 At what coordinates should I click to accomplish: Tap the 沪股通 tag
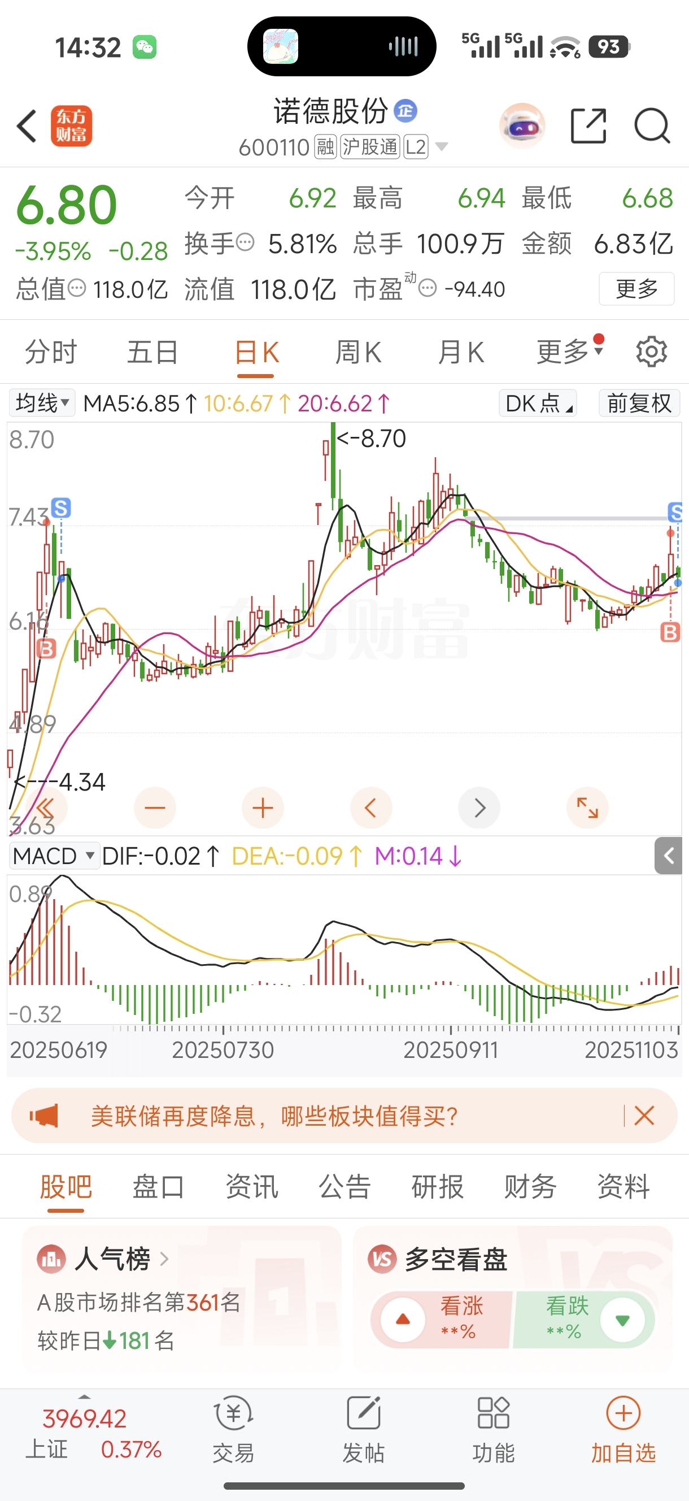point(370,147)
